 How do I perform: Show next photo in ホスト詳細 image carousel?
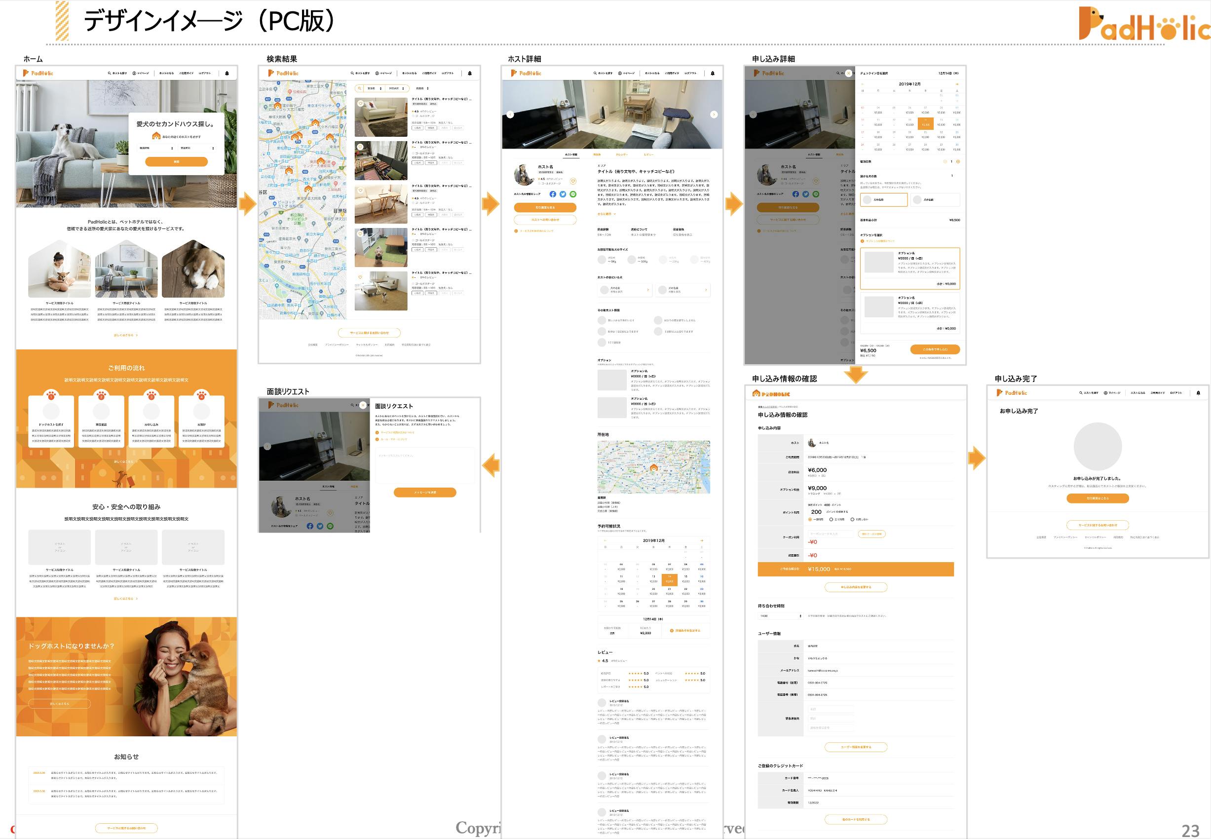click(x=713, y=114)
